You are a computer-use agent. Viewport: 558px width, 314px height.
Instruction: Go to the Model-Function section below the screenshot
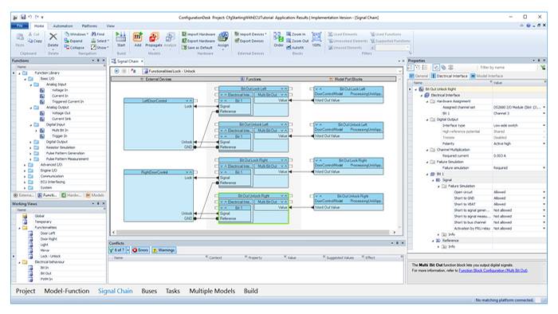66,291
